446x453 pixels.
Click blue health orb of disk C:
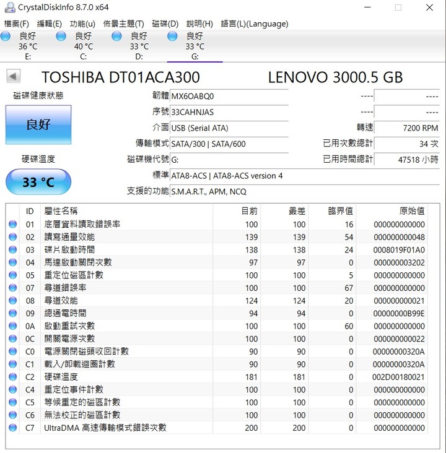[61, 36]
